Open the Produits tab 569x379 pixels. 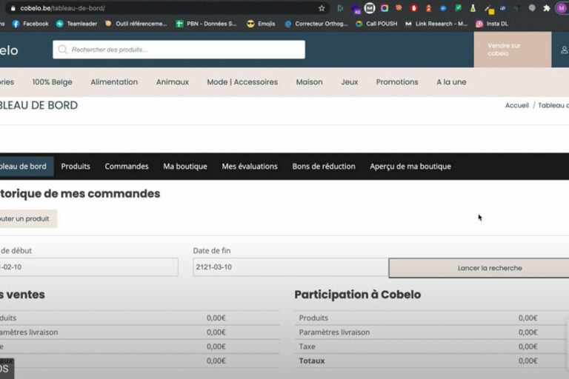tap(76, 167)
